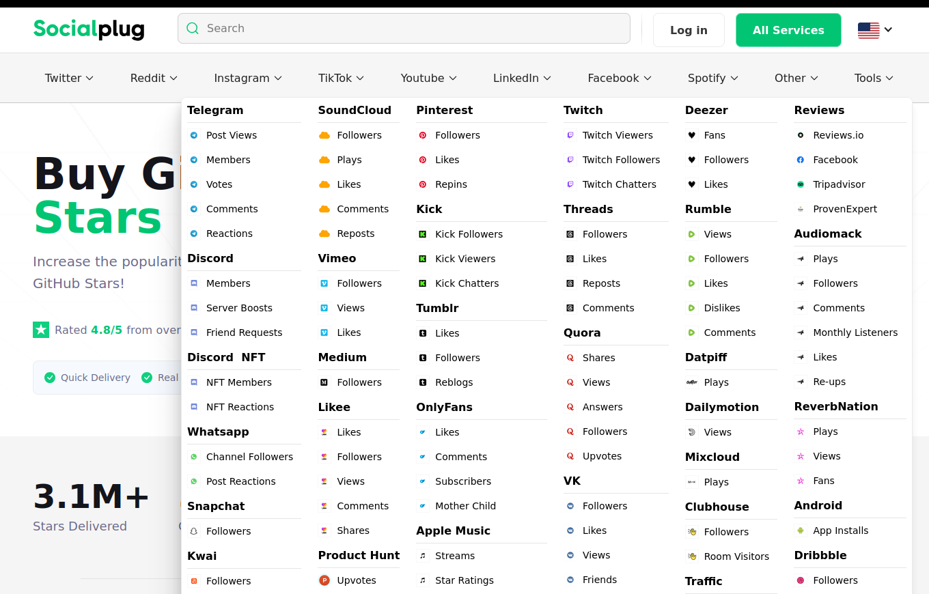Expand the Reddit menu

click(154, 78)
